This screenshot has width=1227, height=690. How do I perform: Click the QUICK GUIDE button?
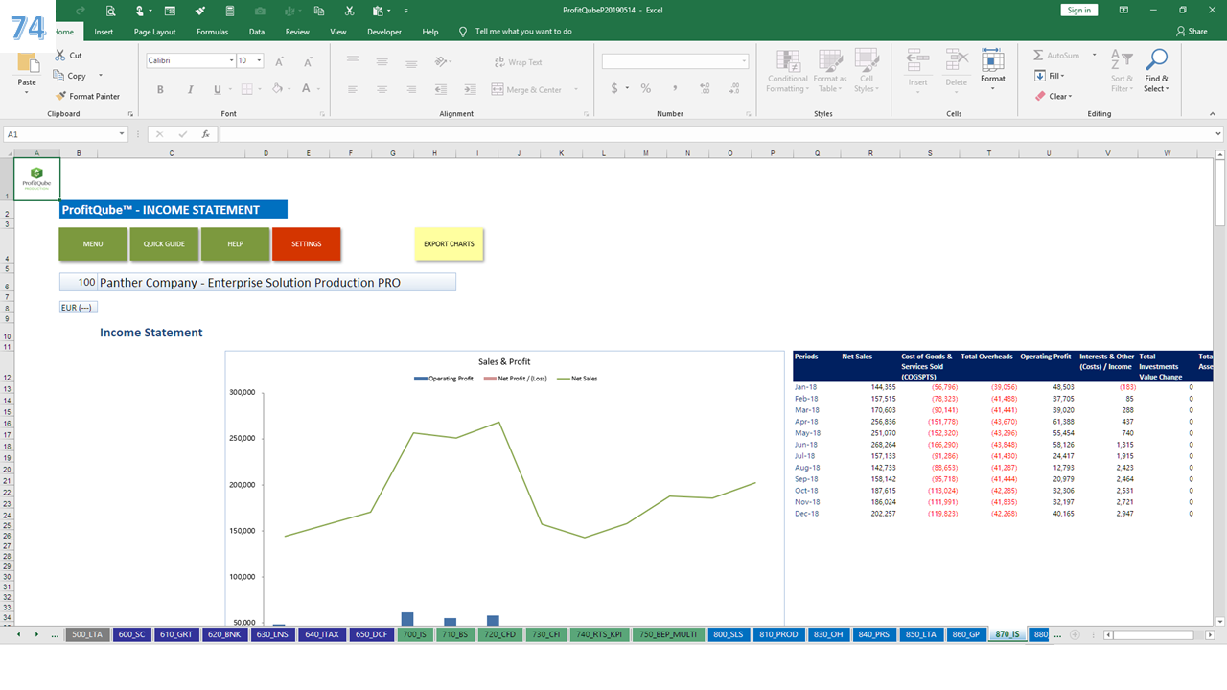[164, 244]
